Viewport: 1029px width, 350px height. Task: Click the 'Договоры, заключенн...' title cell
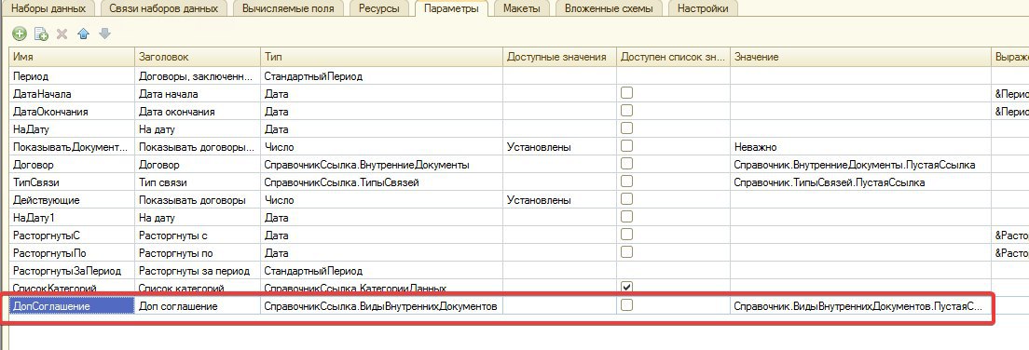198,76
